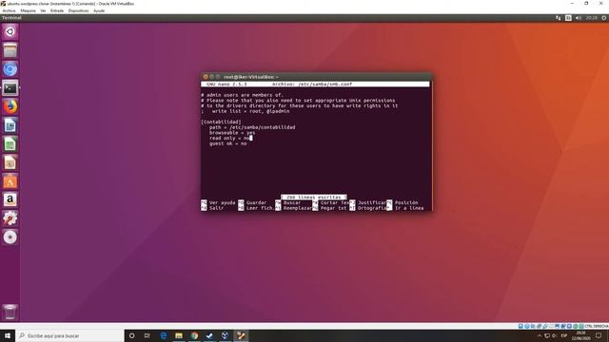Click the Windows taskbar date and time
The image size is (609, 342).
pos(581,335)
